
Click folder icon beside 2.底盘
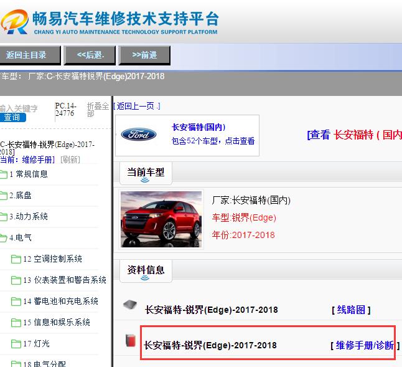[4, 196]
